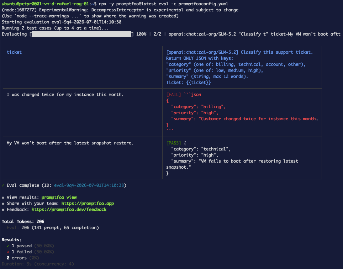Screen dimensions: 343x269
Task: Click the 'promptfoo view' command text
Action: point(59,197)
